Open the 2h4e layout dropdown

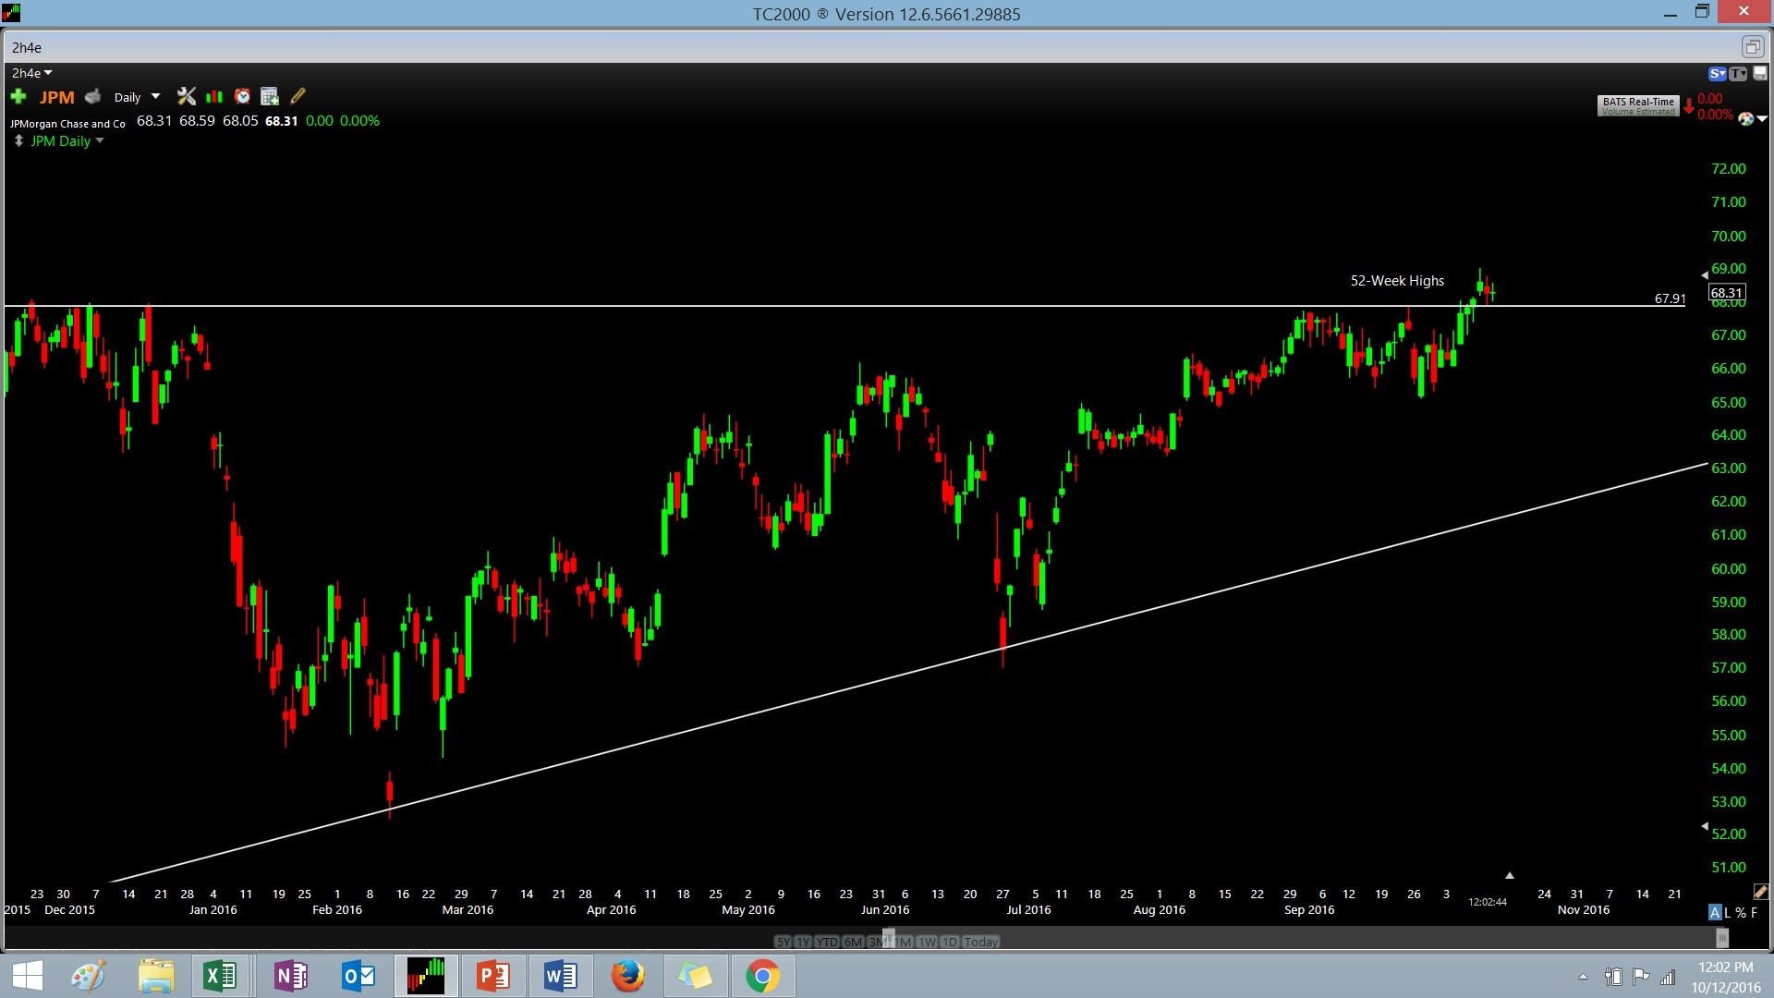31,73
